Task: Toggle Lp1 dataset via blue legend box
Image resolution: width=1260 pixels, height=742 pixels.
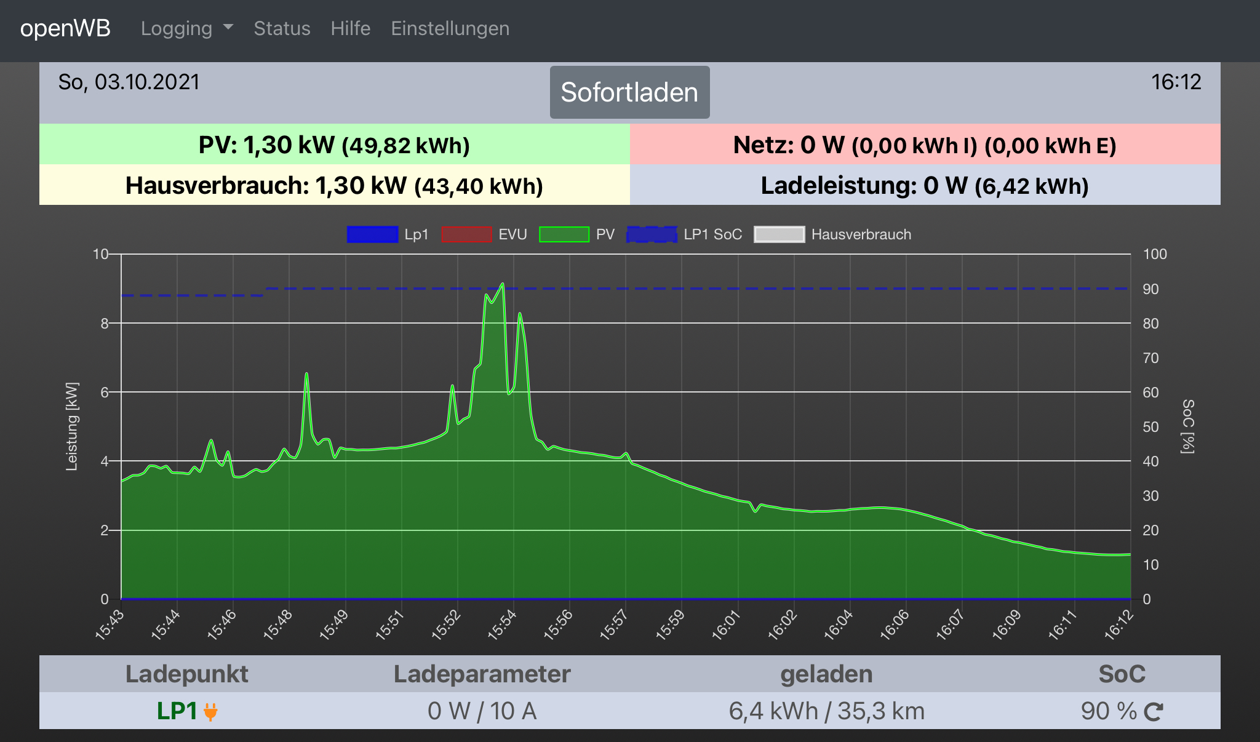Action: [x=372, y=234]
